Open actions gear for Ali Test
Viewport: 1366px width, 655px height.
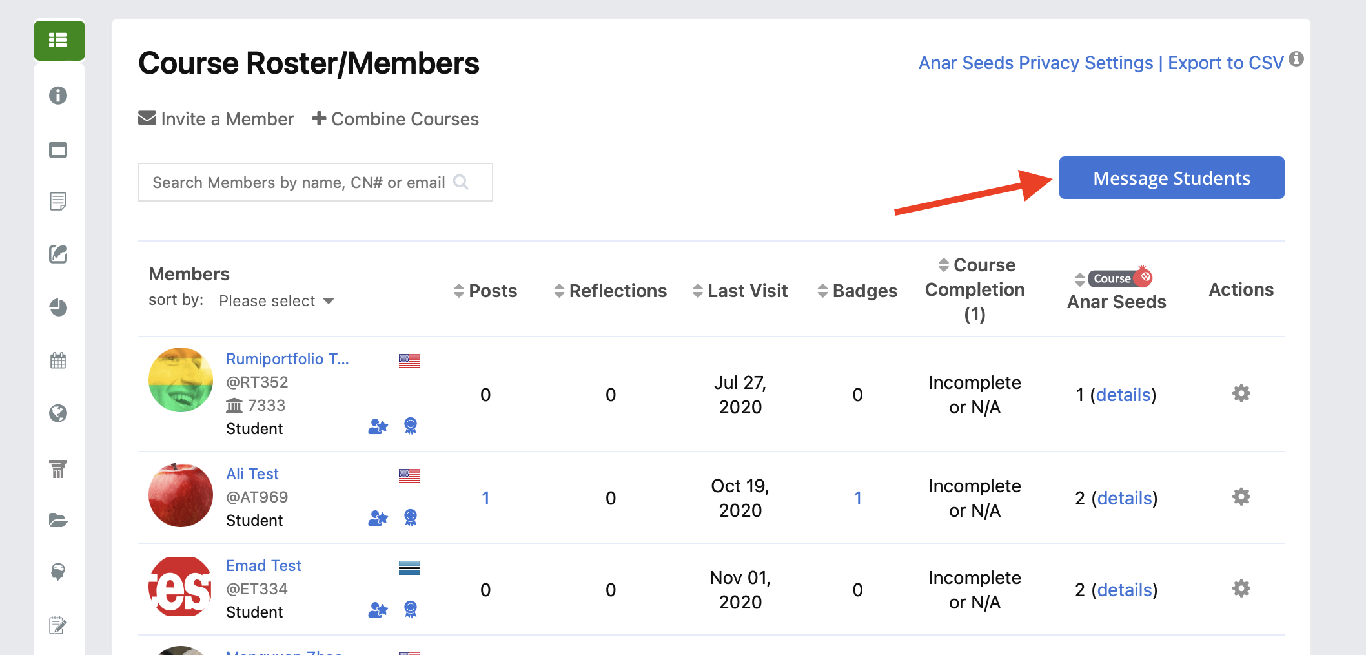1241,497
